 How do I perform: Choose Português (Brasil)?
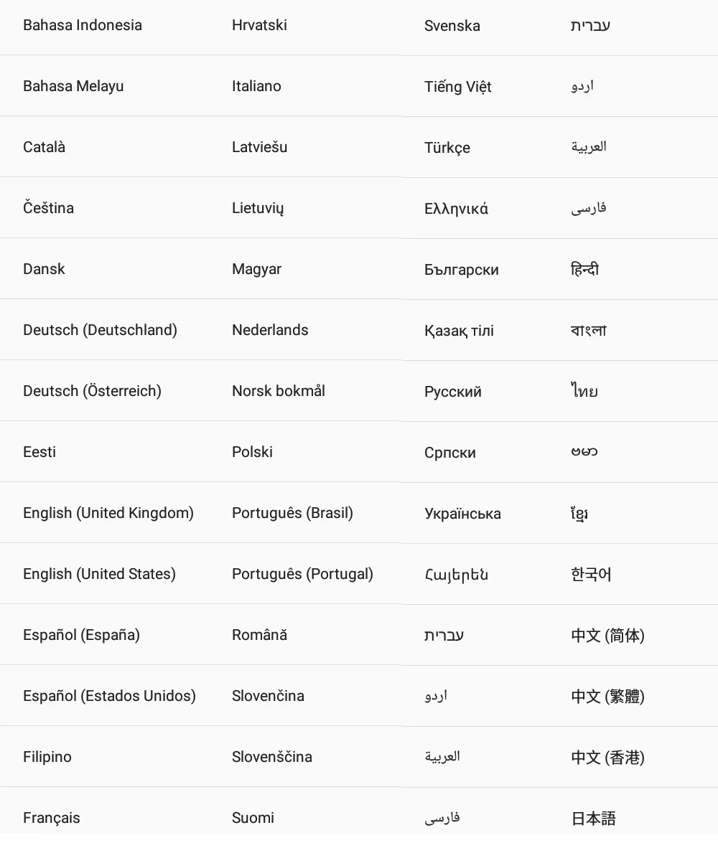click(292, 513)
